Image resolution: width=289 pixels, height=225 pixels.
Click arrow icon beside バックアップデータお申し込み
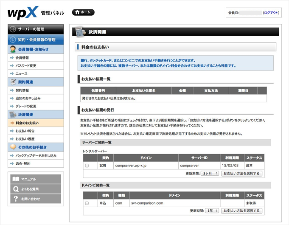(x=12, y=156)
